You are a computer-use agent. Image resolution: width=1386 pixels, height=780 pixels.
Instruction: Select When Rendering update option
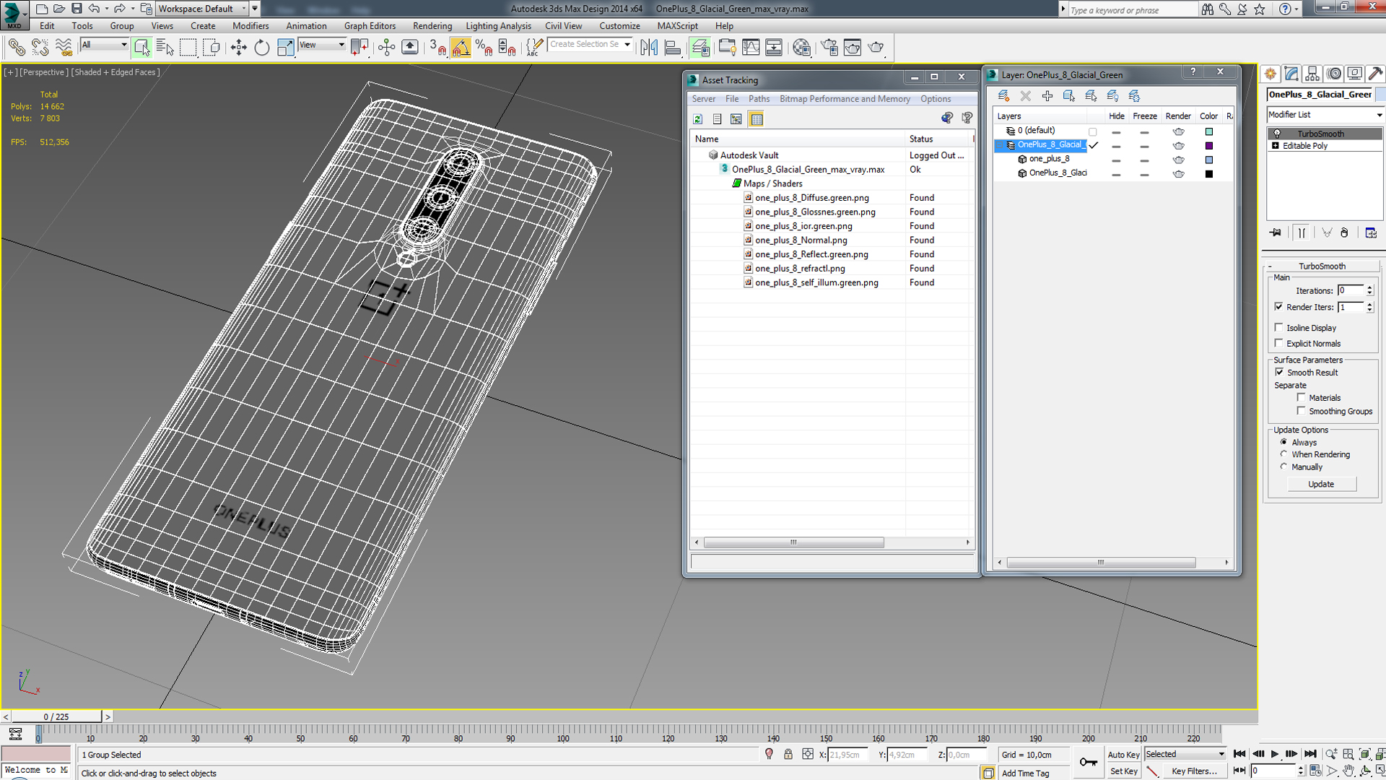click(1283, 454)
